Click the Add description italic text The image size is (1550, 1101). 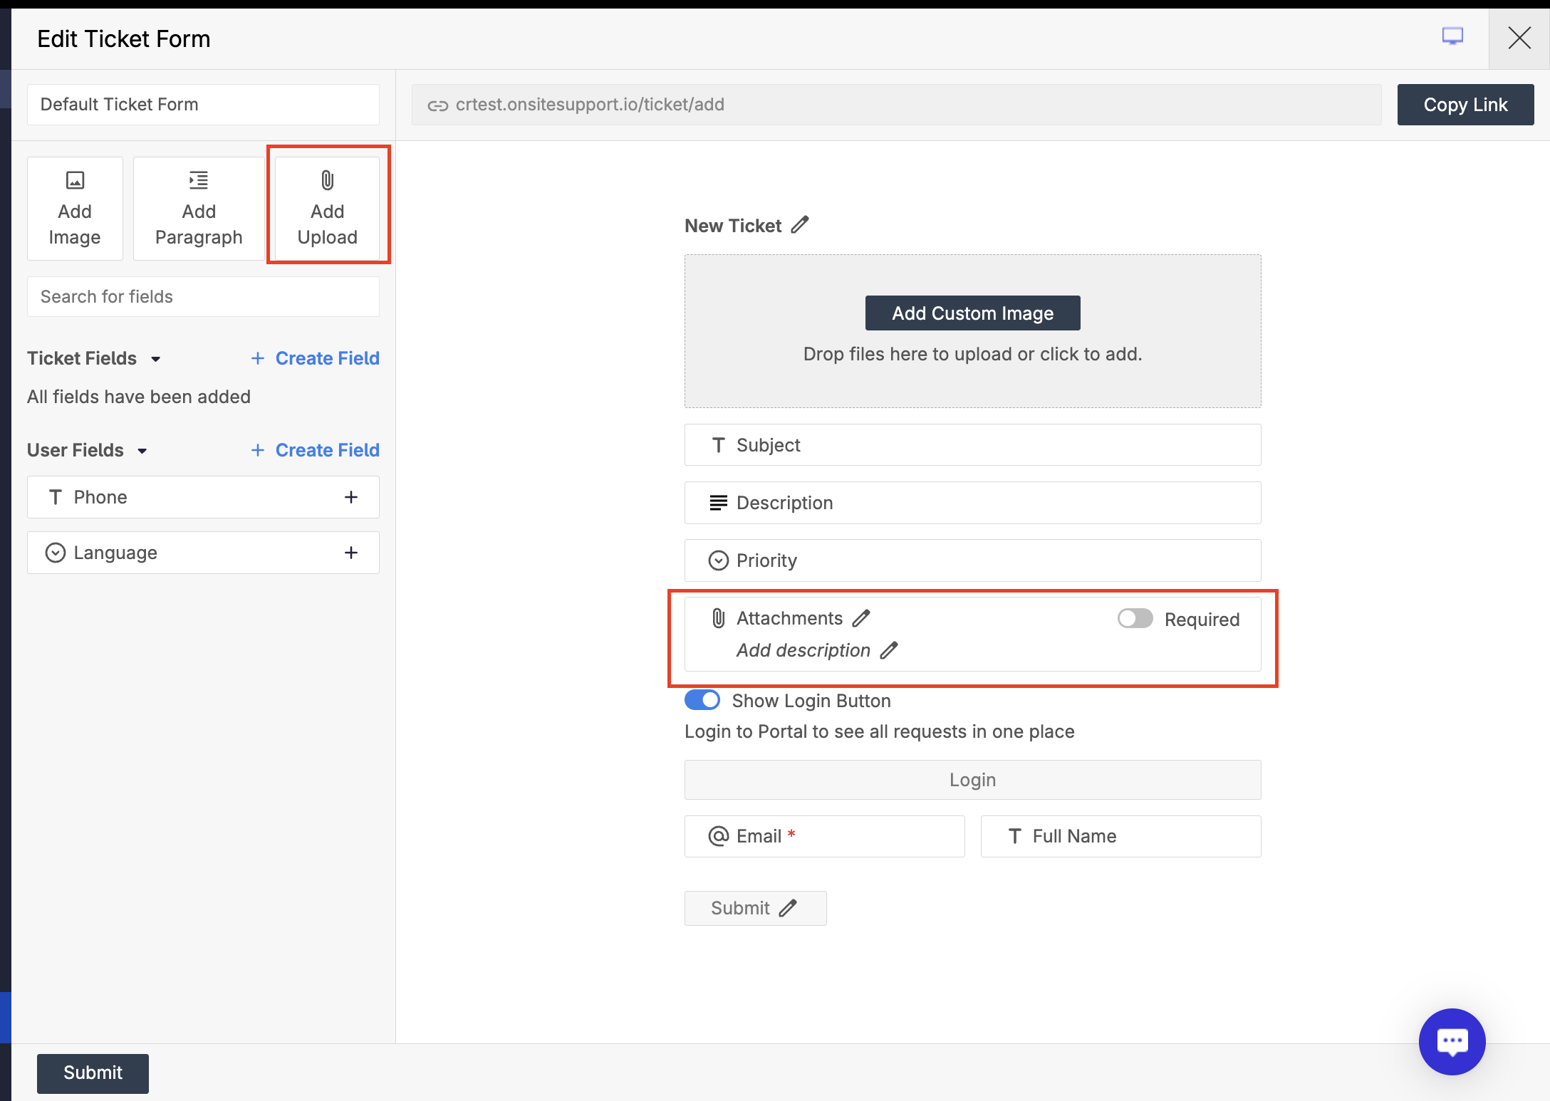[x=803, y=650]
